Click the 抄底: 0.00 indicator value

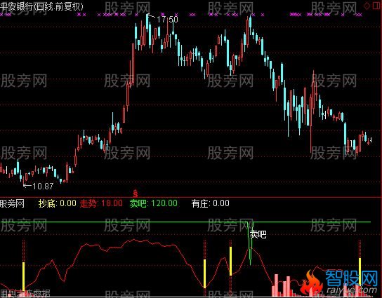tap(58, 203)
